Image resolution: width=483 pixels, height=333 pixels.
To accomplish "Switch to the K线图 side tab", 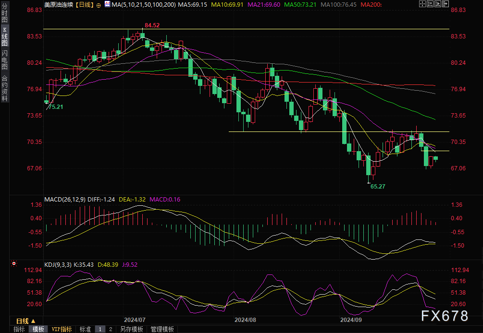I will pyautogui.click(x=4, y=36).
